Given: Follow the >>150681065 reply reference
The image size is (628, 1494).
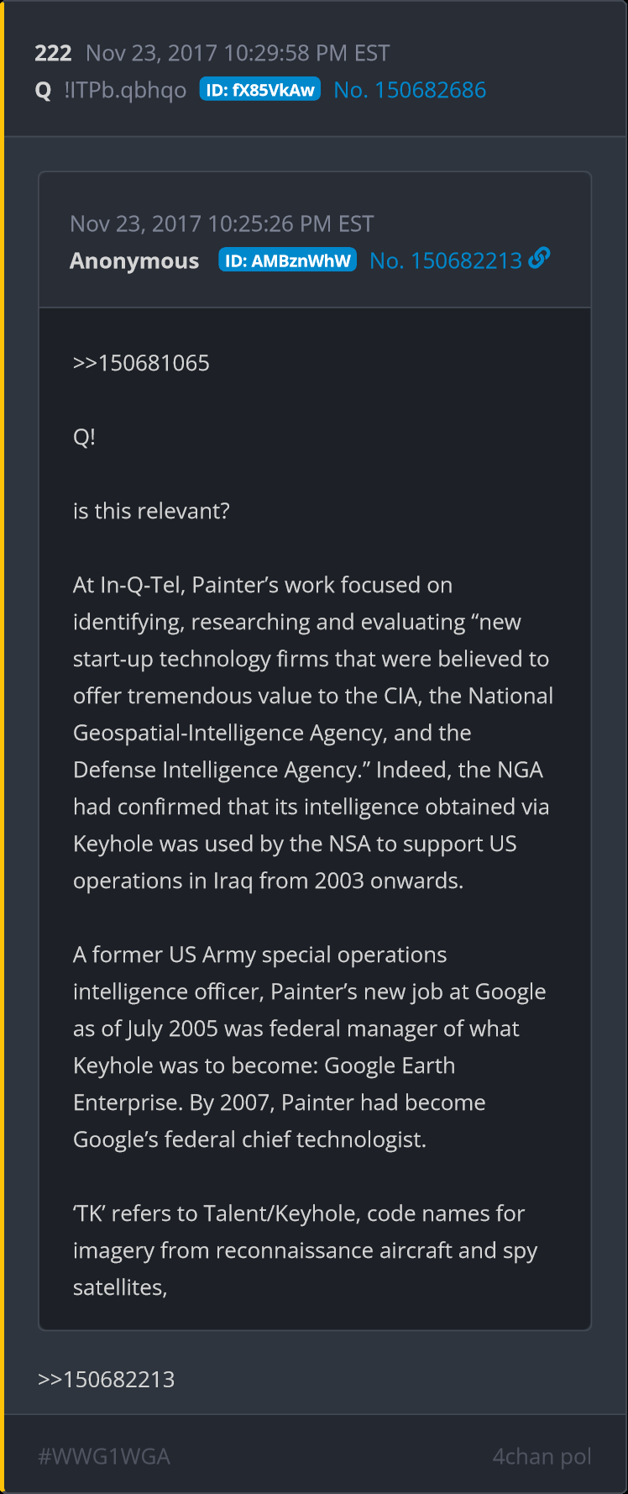Looking at the screenshot, I should [x=141, y=363].
